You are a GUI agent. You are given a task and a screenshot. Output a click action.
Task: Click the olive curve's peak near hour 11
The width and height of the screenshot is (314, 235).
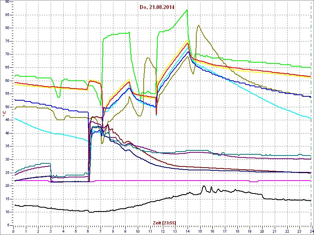point(148,58)
